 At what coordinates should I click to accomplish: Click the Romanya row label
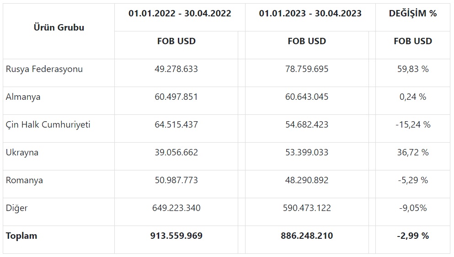tap(24, 180)
